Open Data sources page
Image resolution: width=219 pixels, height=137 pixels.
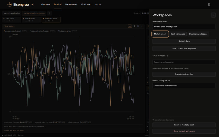pos(71,4)
